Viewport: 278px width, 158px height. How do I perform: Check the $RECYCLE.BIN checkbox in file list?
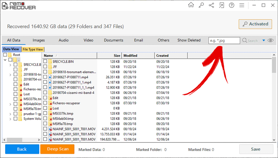45,62
